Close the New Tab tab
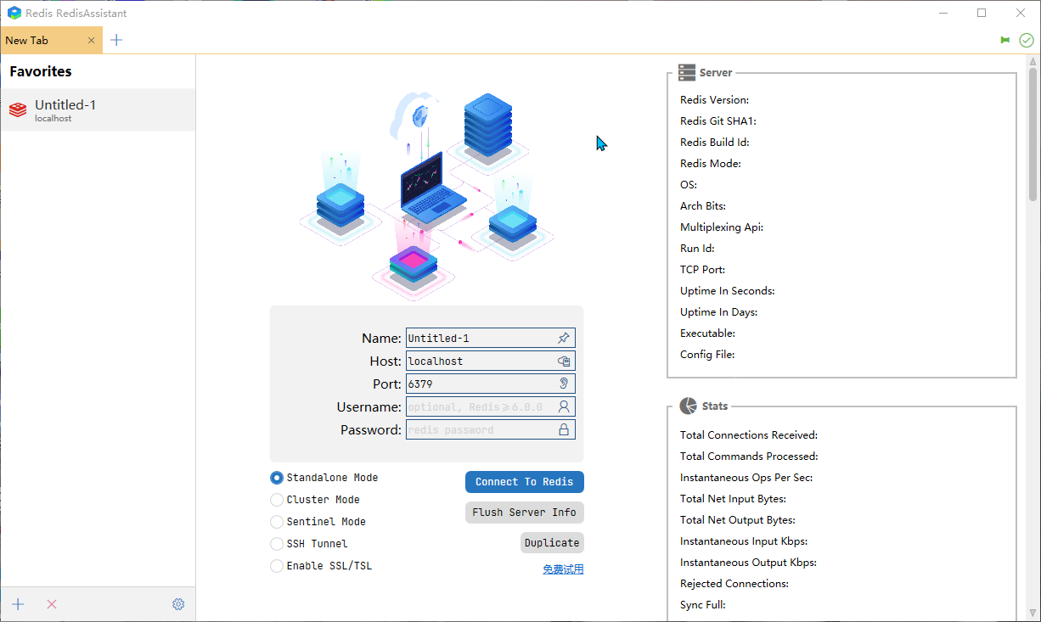The image size is (1041, 622). click(92, 40)
